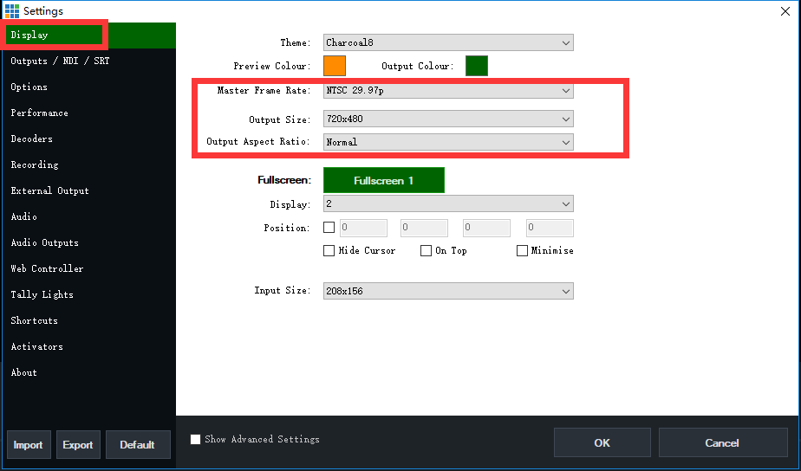Select the Audio settings category
Image resolution: width=801 pixels, height=471 pixels.
(x=89, y=216)
